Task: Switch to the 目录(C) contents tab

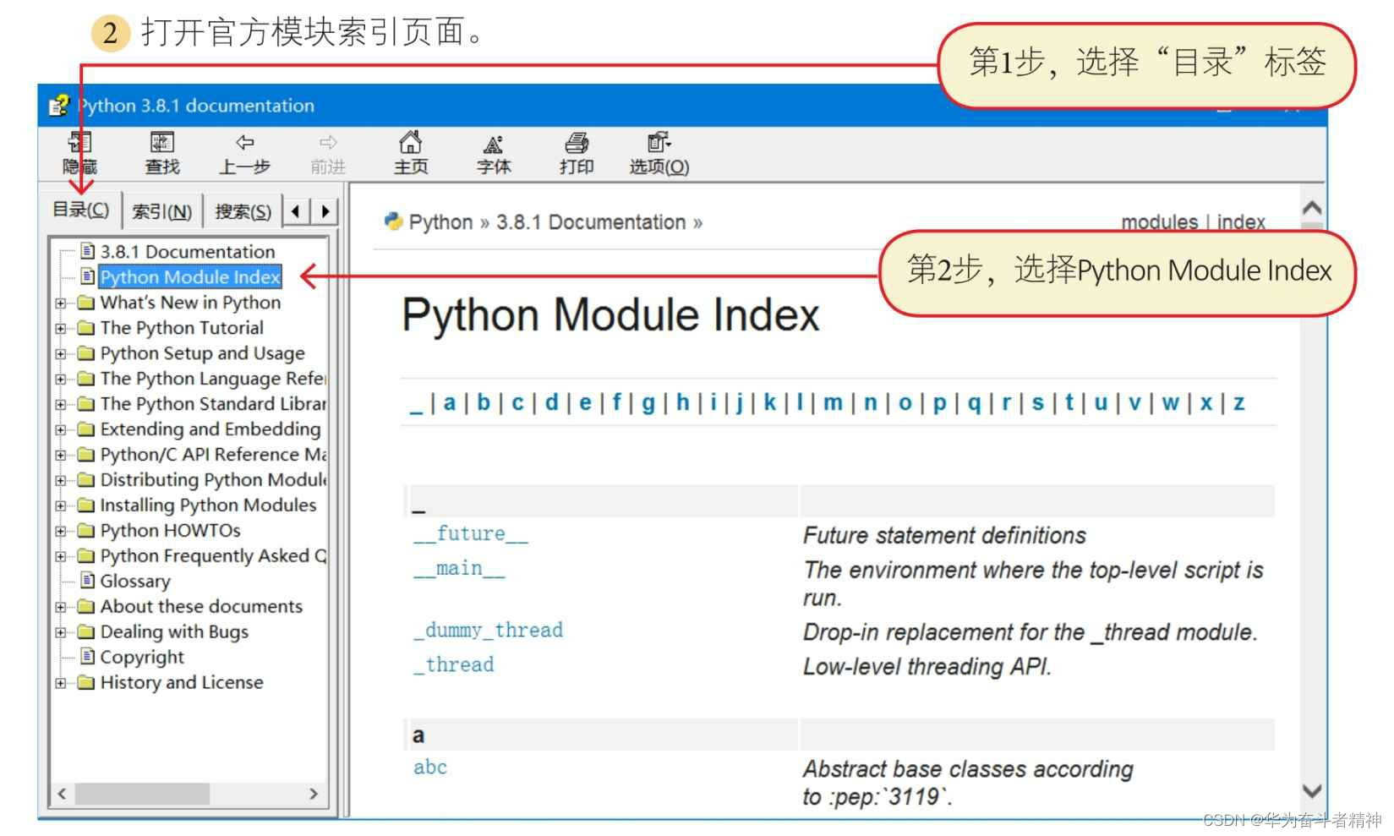Action: 80,210
